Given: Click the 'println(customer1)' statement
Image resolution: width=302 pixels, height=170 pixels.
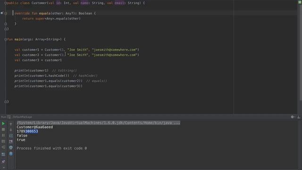Looking at the screenshot, I should pyautogui.click(x=32, y=70).
